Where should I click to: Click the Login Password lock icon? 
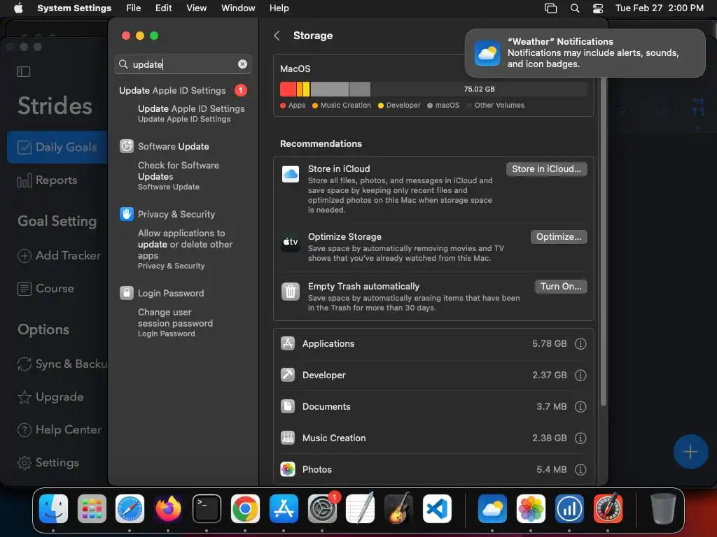coord(127,293)
